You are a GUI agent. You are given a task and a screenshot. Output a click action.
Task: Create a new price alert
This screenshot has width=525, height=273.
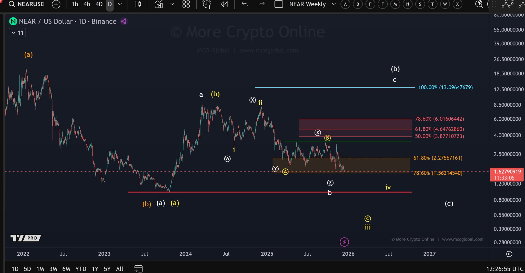click(x=207, y=4)
